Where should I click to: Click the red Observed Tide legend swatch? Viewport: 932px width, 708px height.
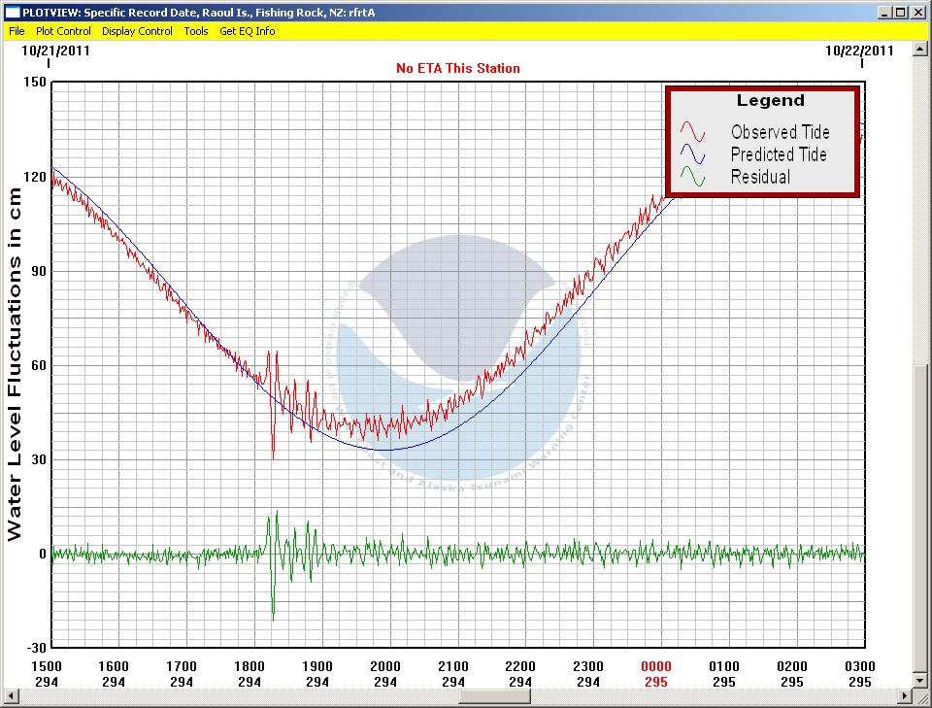pos(692,131)
